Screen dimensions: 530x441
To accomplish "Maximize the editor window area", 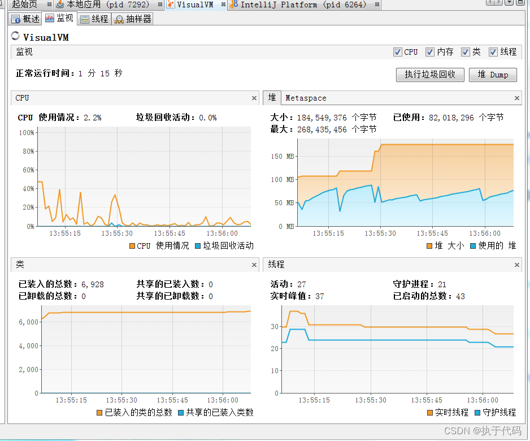I will pos(520,2).
